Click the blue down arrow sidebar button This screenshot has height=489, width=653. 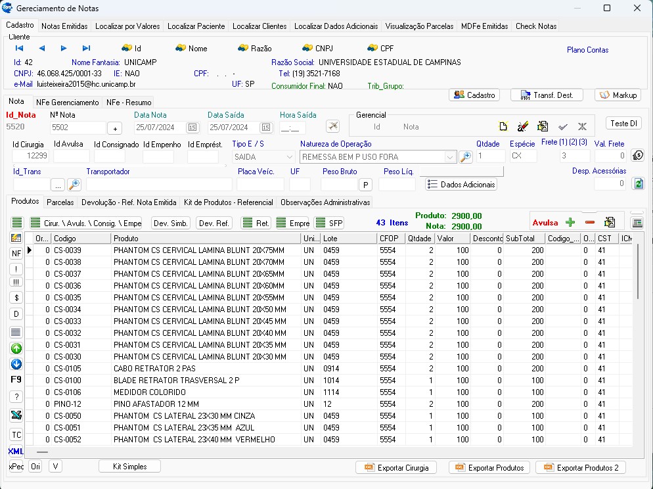[16, 364]
